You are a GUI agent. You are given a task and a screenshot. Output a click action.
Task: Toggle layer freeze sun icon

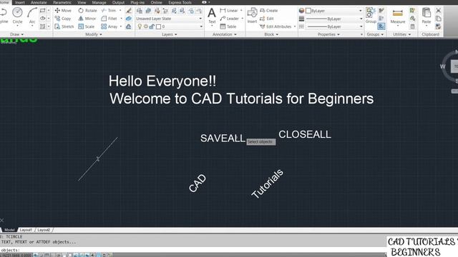point(145,26)
